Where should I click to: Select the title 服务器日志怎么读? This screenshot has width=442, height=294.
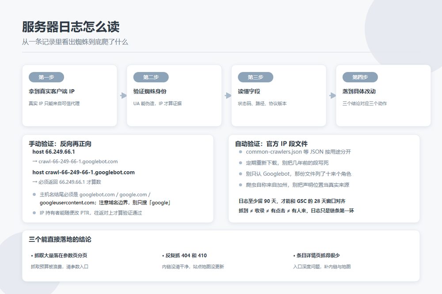pyautogui.click(x=71, y=27)
